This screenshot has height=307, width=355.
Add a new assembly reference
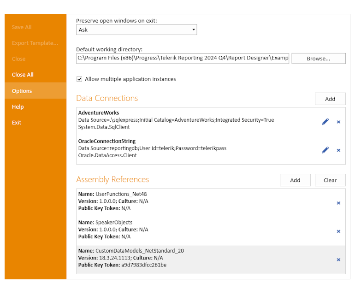pyautogui.click(x=295, y=180)
